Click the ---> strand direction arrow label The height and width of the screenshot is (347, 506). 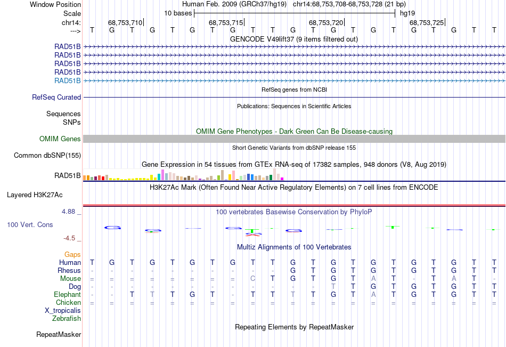click(76, 31)
